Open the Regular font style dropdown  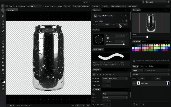pos(115,97)
